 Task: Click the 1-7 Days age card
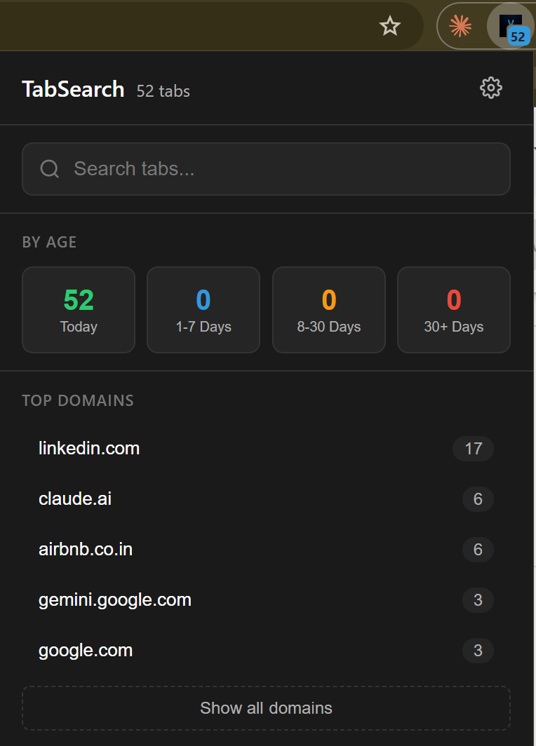click(x=203, y=309)
